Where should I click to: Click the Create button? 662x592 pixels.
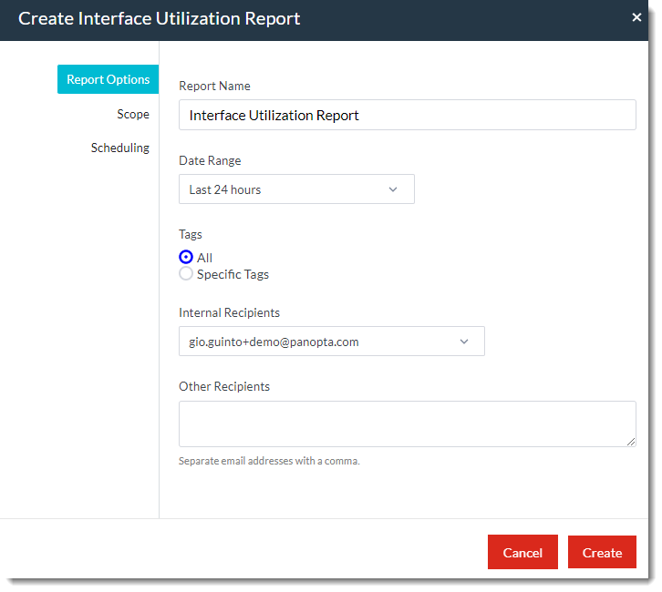coord(602,553)
